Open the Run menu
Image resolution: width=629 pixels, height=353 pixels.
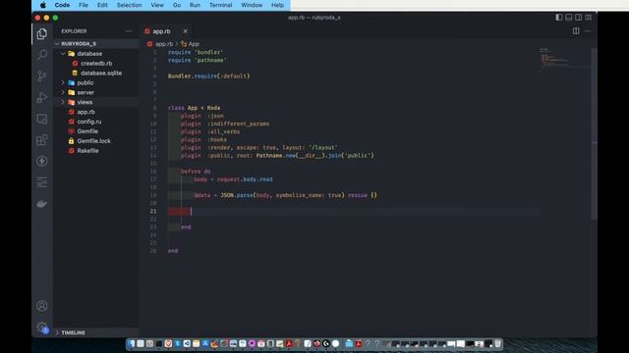tap(195, 5)
